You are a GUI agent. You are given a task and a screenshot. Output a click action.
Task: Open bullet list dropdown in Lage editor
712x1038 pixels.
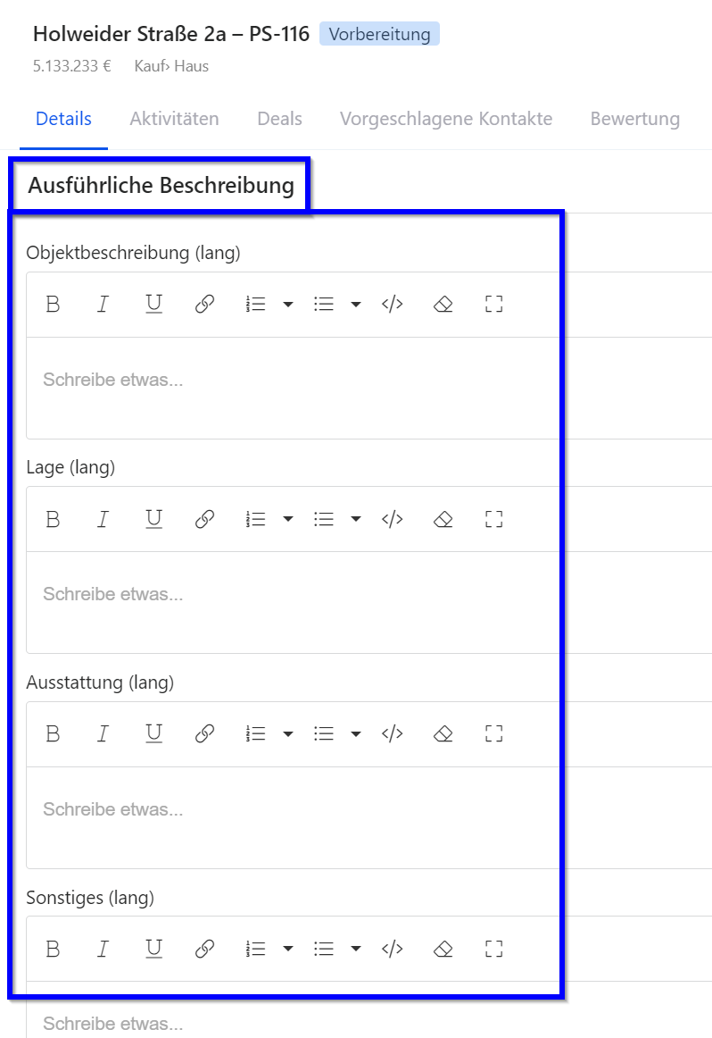[355, 519]
